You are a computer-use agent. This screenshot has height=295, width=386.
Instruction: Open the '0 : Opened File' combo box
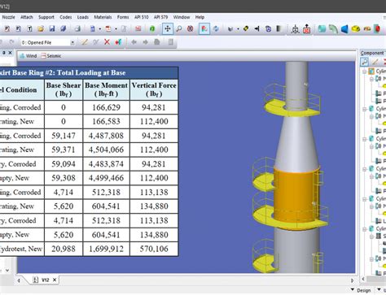tap(48, 42)
